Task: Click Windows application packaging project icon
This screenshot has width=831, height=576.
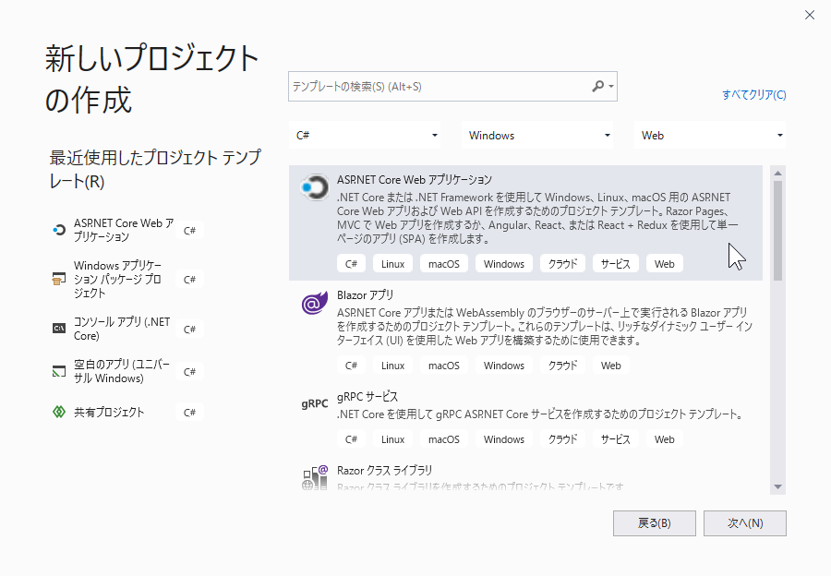Action: [x=59, y=279]
